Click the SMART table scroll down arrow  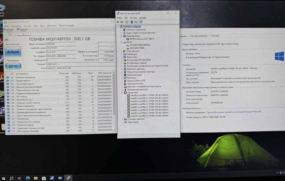click(114, 130)
